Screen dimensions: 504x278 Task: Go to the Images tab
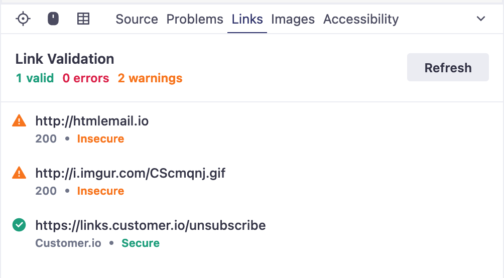(x=293, y=19)
